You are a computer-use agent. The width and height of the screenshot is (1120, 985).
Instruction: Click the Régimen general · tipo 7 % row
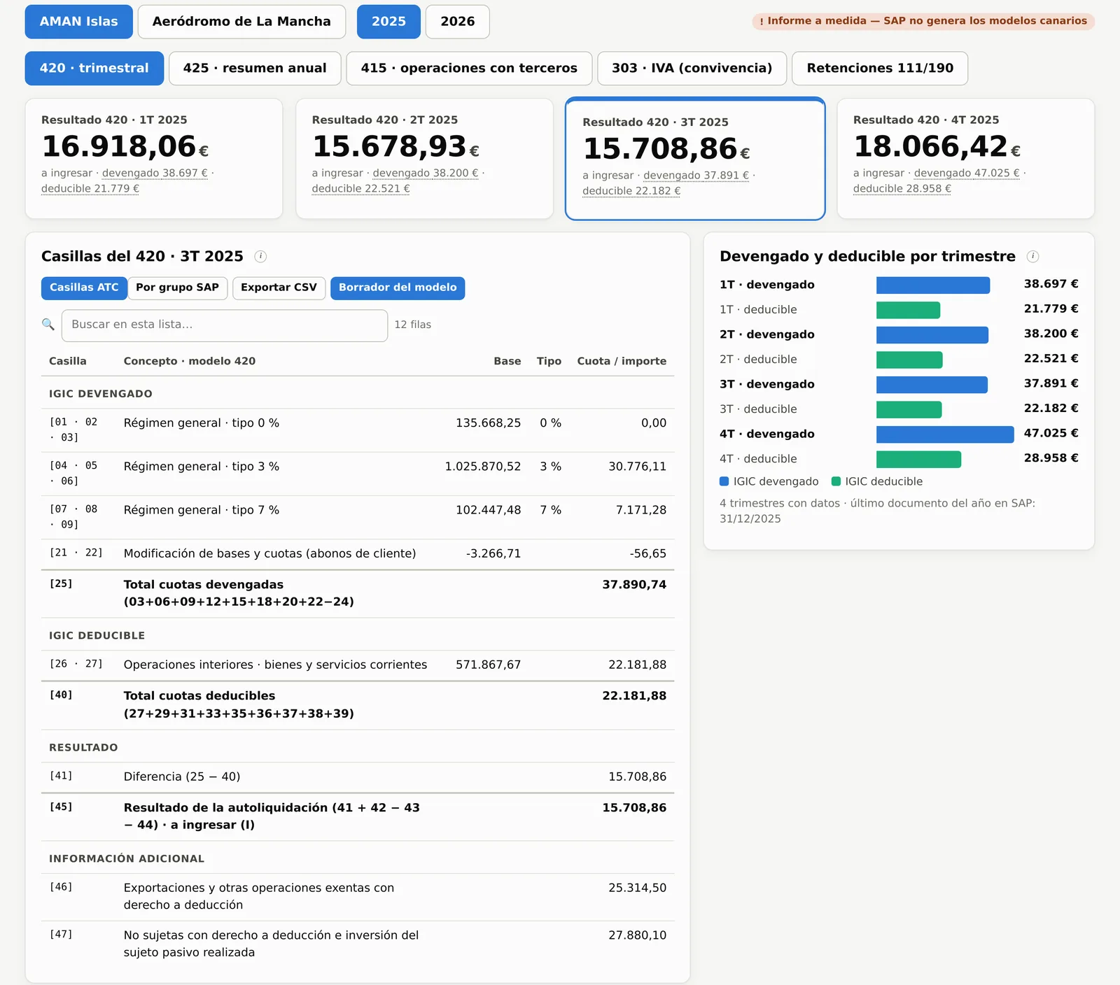tap(358, 518)
